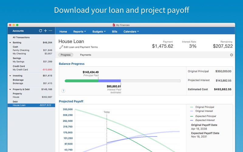This screenshot has height=152, width=243.
Task: Go to the Home tab
Action: tap(63, 32)
